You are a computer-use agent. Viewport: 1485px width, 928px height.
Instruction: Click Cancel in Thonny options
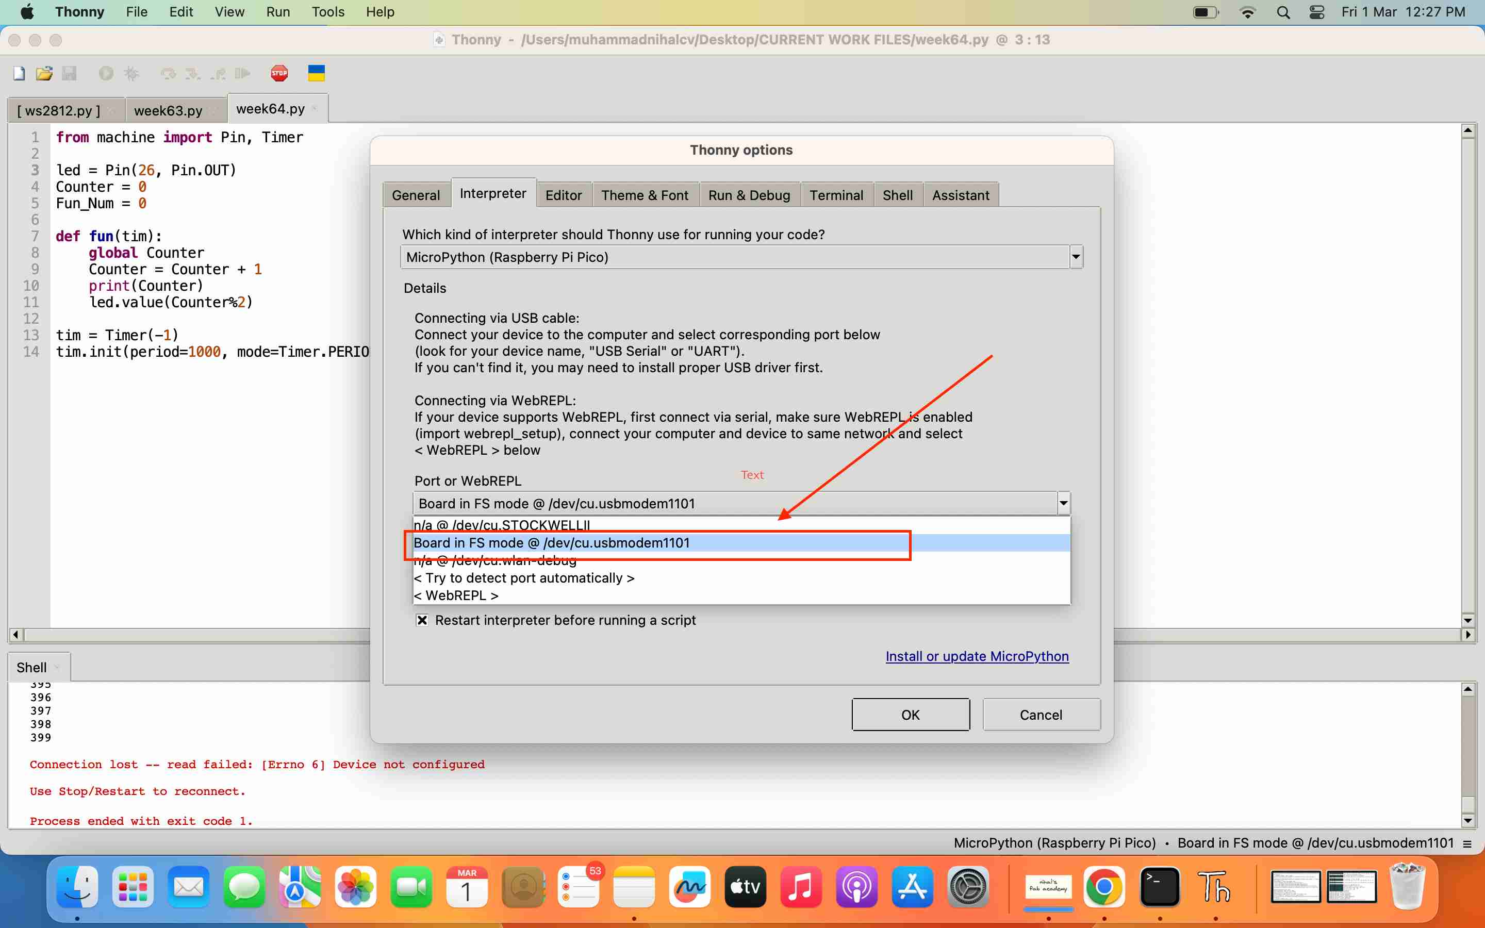1041,715
